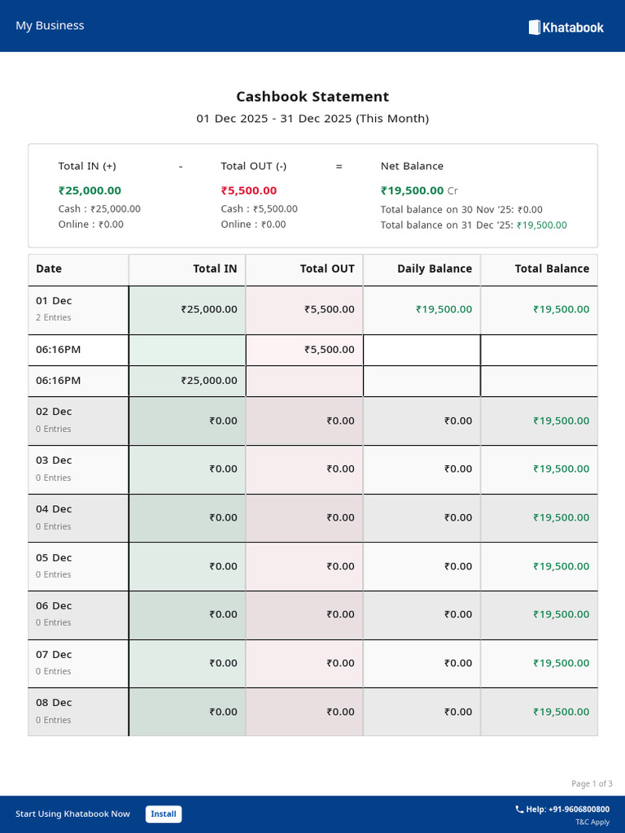Viewport: 625px width, 833px height.
Task: Click the Daily Balance column header
Action: pos(422,269)
